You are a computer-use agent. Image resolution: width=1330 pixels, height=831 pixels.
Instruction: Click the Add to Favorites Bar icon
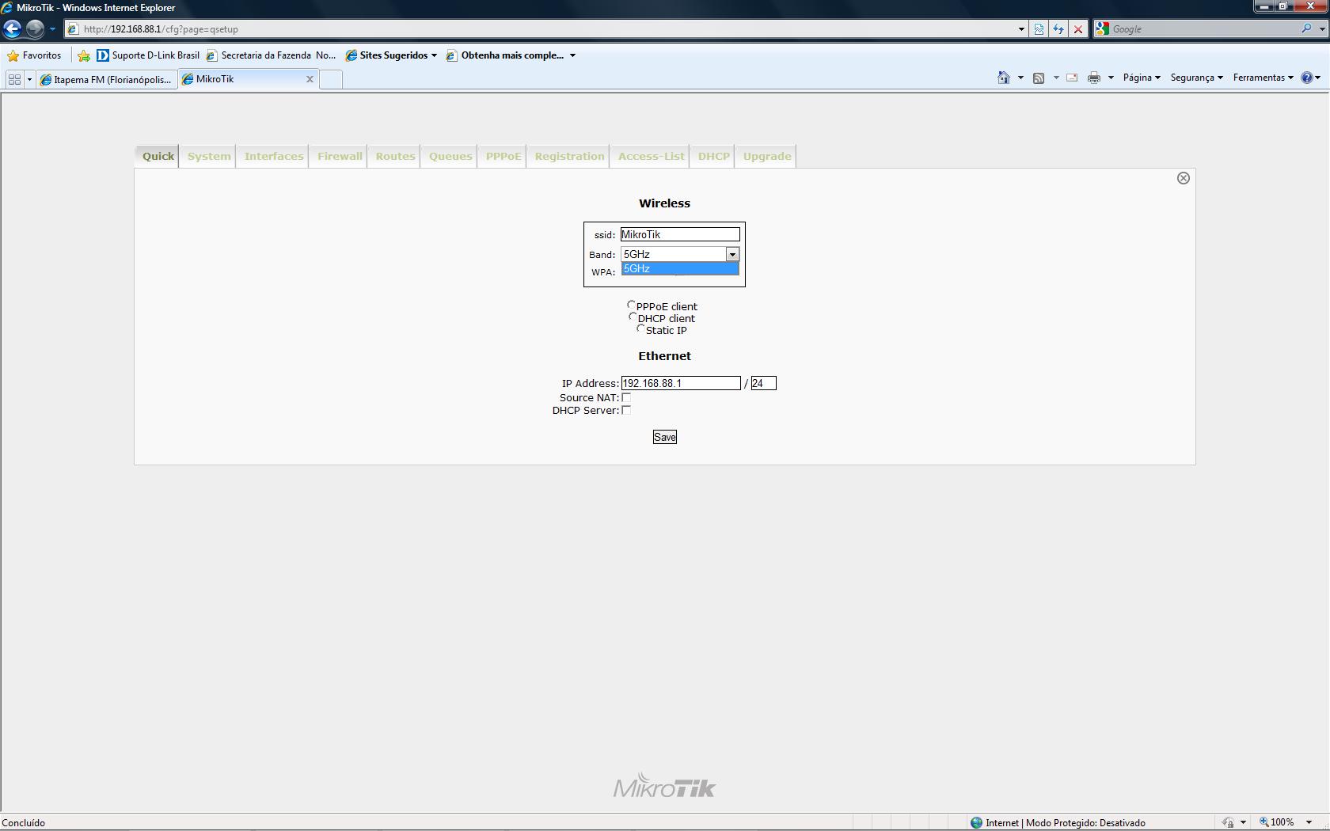(x=83, y=55)
